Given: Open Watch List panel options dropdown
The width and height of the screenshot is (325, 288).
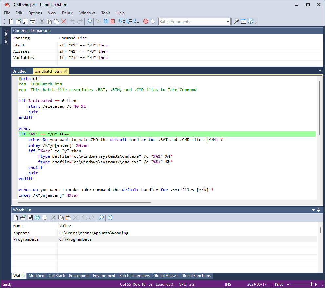Looking at the screenshot, I should coord(314,210).
